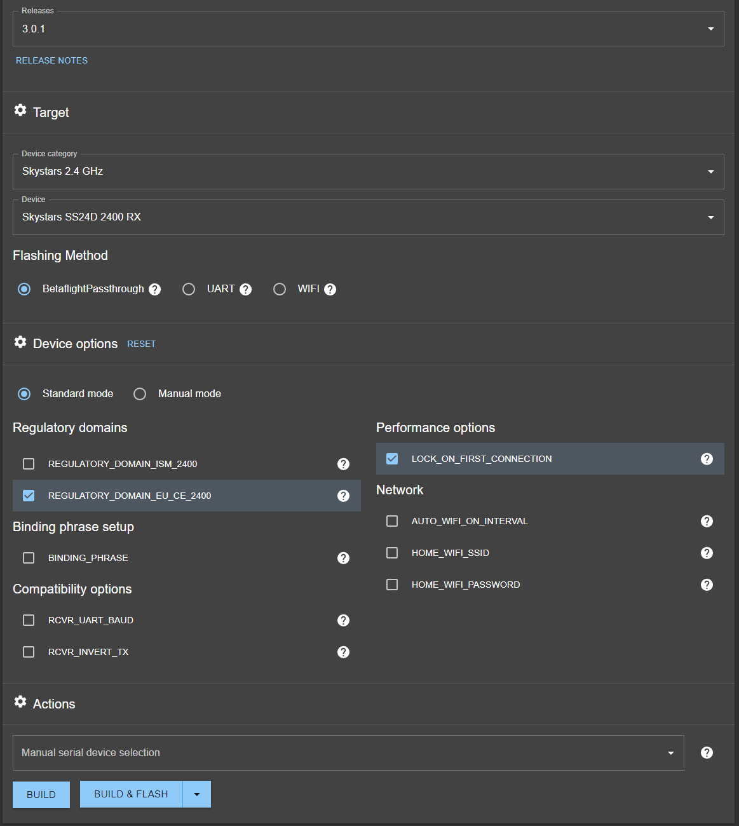The width and height of the screenshot is (739, 826).
Task: Enable the REGULATORY_DOMAIN_ISM_2400 checkbox
Action: (29, 464)
